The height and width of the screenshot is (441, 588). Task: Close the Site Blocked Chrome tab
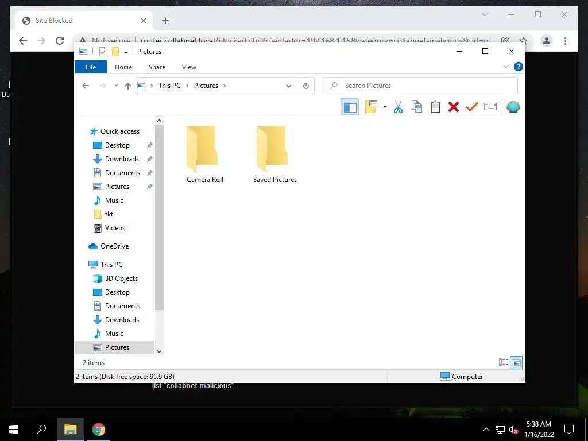(x=143, y=21)
